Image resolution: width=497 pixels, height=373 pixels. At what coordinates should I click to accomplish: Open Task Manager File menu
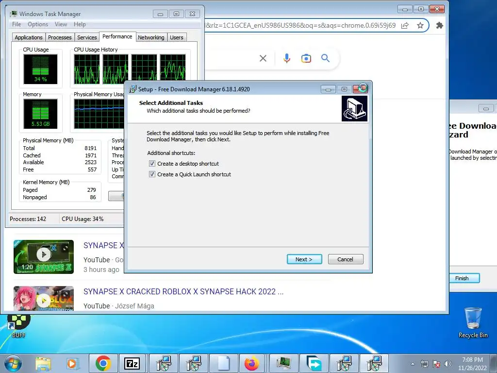pos(17,24)
